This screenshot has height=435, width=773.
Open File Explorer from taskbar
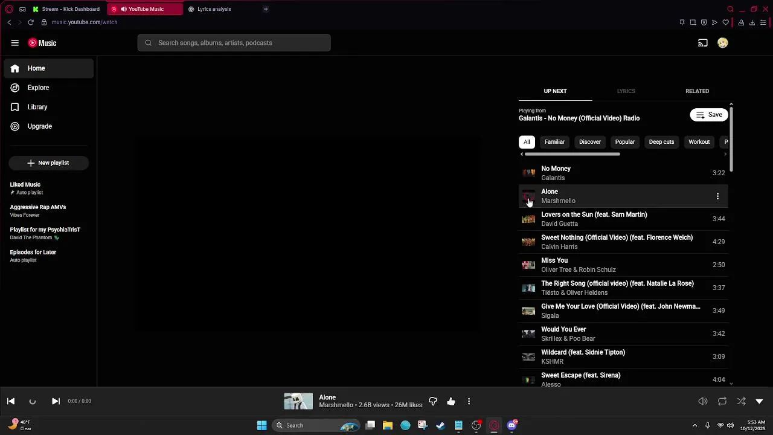point(388,425)
